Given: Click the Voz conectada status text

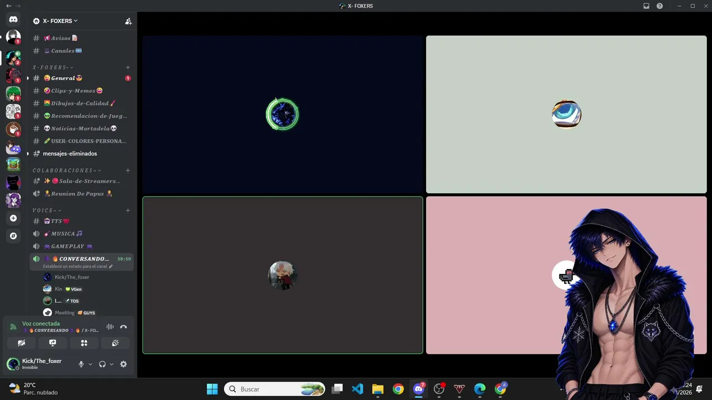Looking at the screenshot, I should (41, 323).
